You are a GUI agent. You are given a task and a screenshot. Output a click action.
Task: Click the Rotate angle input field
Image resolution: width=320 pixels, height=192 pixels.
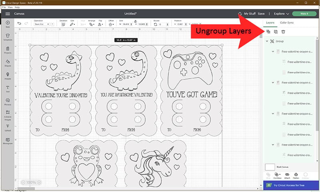(x=162, y=24)
